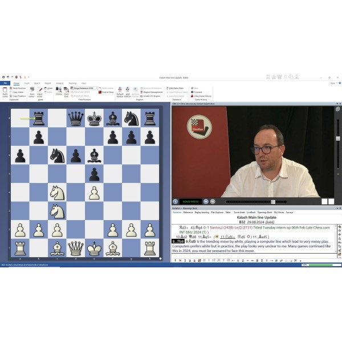Viewport: 342px width, 342px height.
Task: Open the video panel options arrow
Action: tap(337, 104)
